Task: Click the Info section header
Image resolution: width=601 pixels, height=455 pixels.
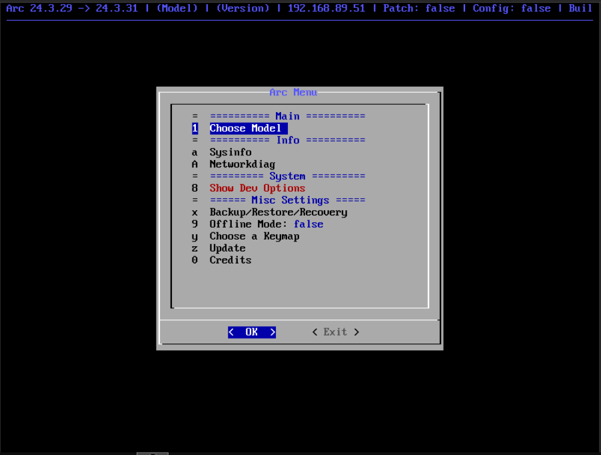Action: [287, 140]
